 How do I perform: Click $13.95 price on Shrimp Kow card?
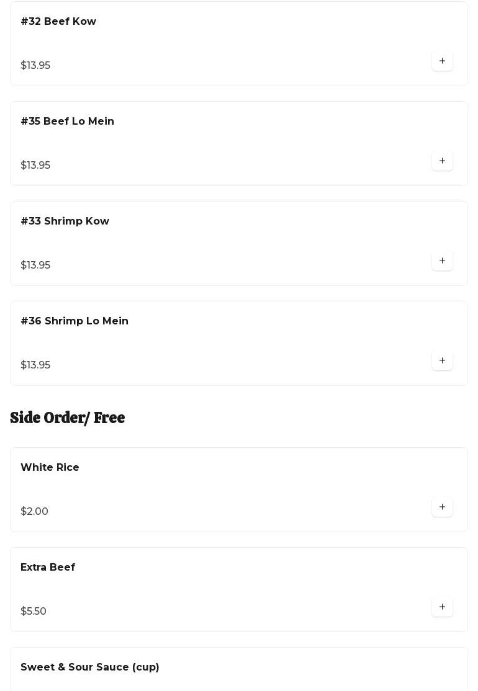pos(35,265)
